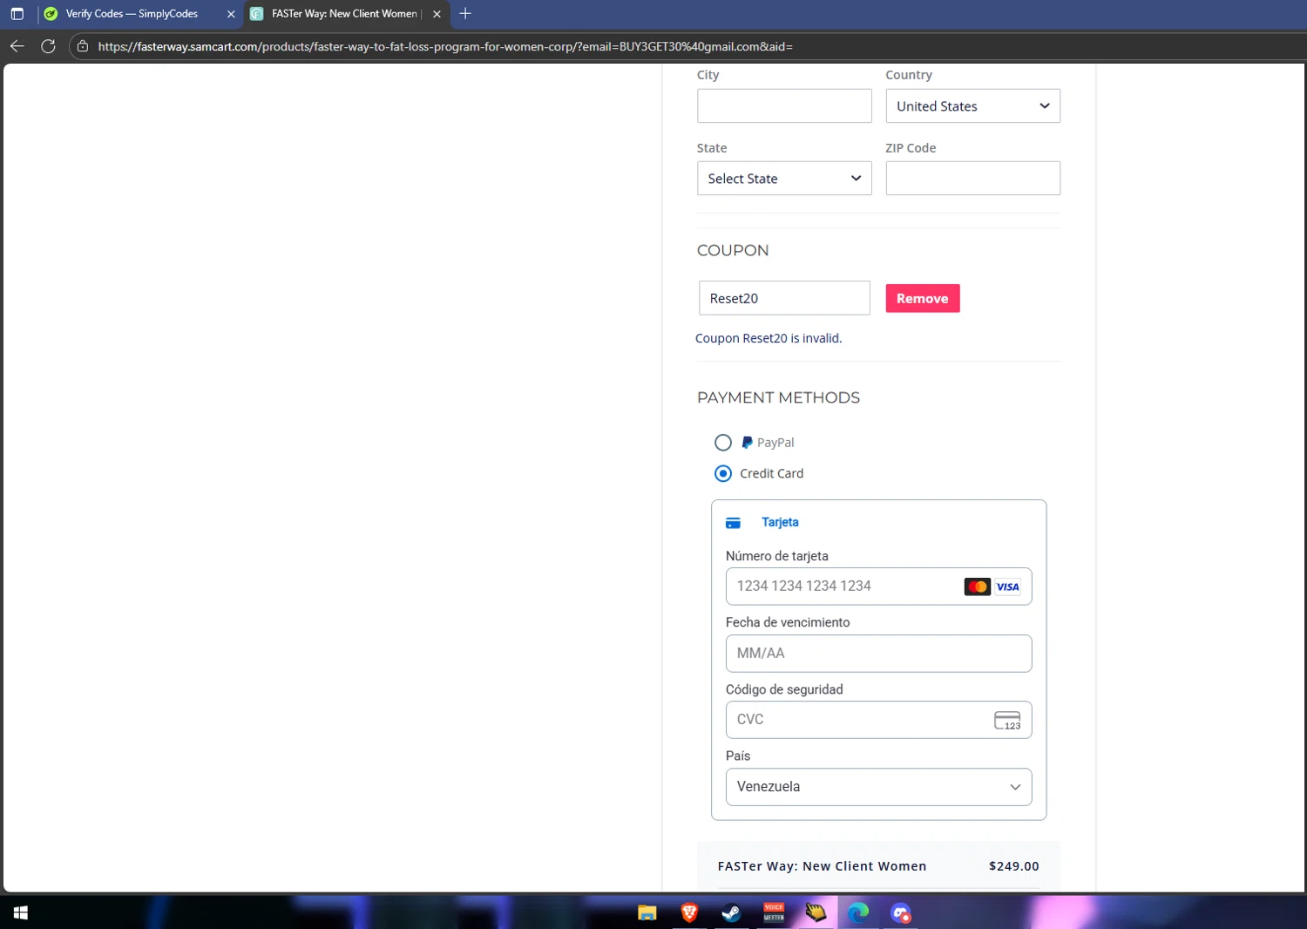Click the MM/AA expiry date field

click(878, 654)
